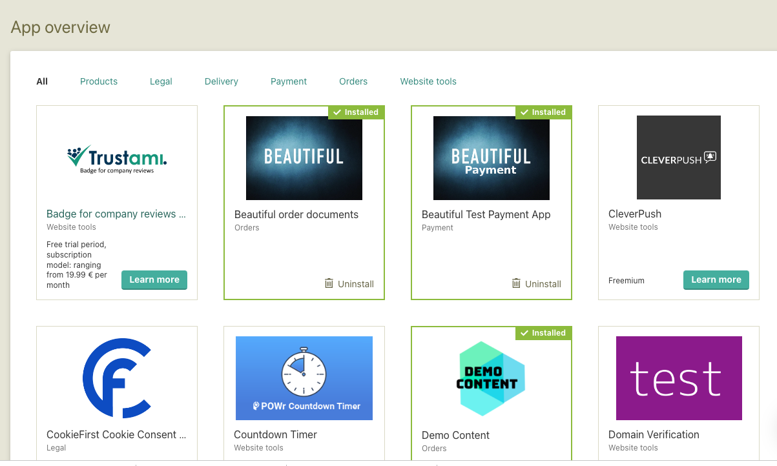Screen dimensions: 777x466
Task: Open the Beautiful order documents title
Action: 296,214
